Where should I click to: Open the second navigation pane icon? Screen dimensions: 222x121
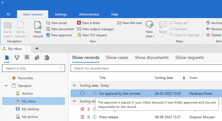(17, 58)
